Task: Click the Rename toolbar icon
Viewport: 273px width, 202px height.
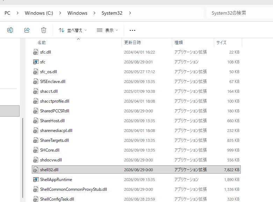Action: tap(10, 30)
